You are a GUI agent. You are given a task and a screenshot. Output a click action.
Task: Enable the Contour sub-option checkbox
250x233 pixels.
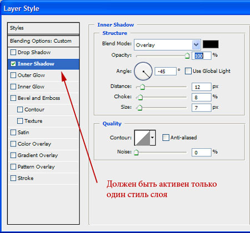20,109
